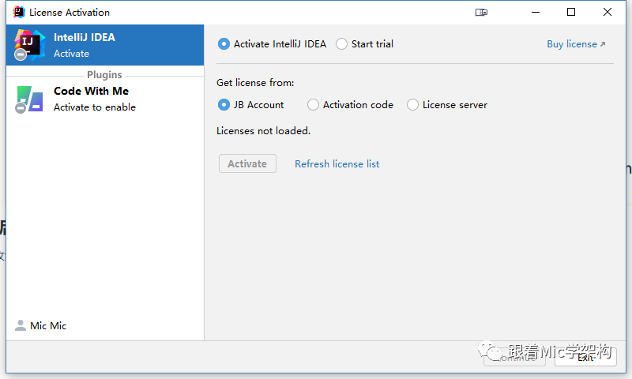Minimize the License Activation window
Screen dimensions: 632x379
(x=536, y=13)
